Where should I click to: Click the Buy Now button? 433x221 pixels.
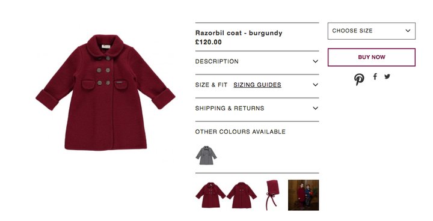click(372, 57)
